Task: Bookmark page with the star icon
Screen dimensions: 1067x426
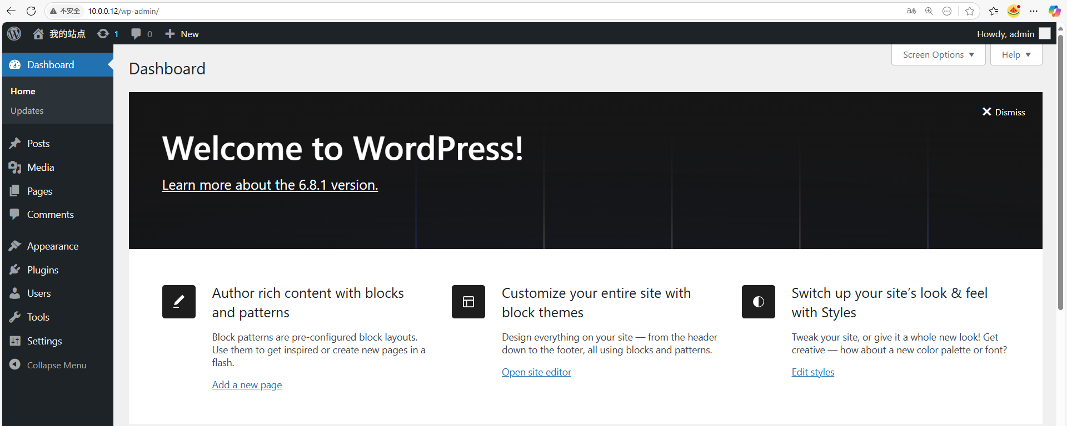Action: [x=970, y=11]
